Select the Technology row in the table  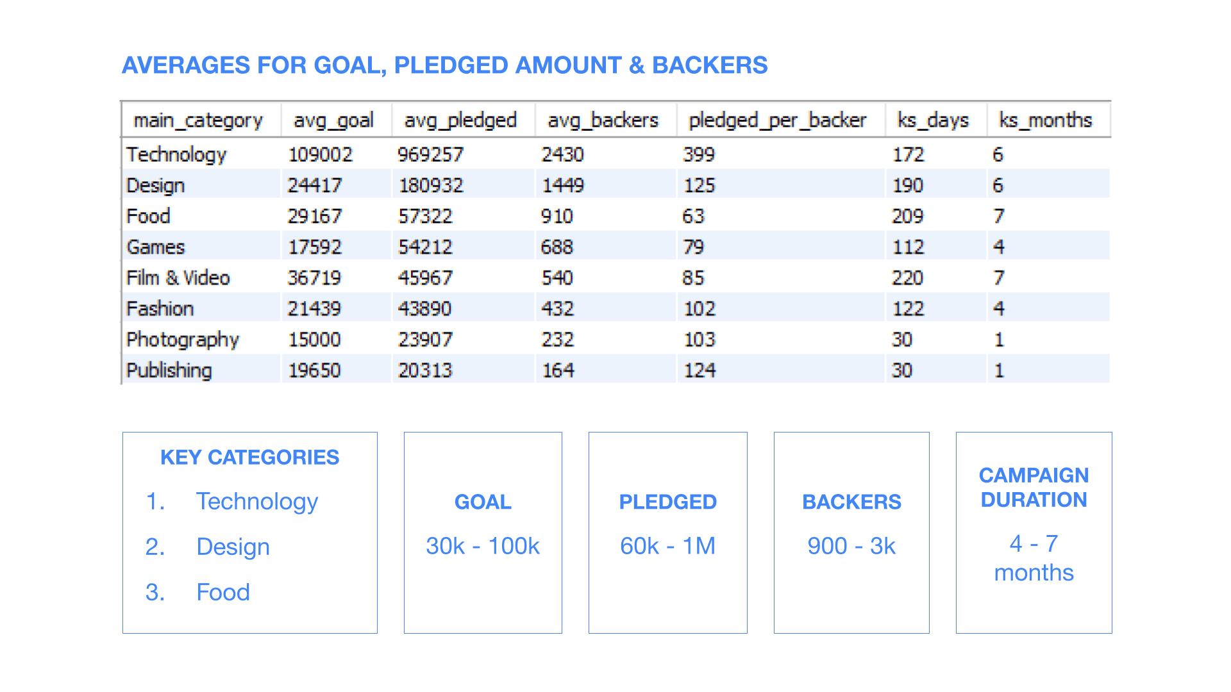point(615,154)
